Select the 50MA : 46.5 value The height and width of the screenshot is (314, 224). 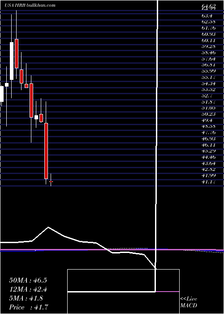click(28, 280)
